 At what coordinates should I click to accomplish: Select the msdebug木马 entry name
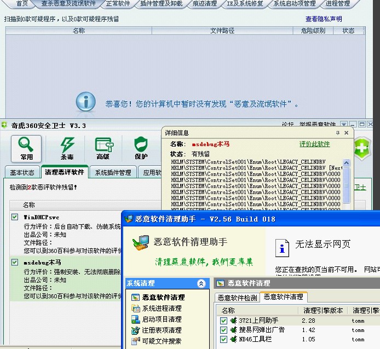[x=42, y=262]
